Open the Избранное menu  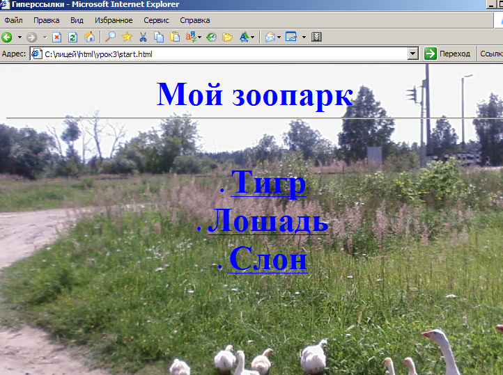point(114,20)
